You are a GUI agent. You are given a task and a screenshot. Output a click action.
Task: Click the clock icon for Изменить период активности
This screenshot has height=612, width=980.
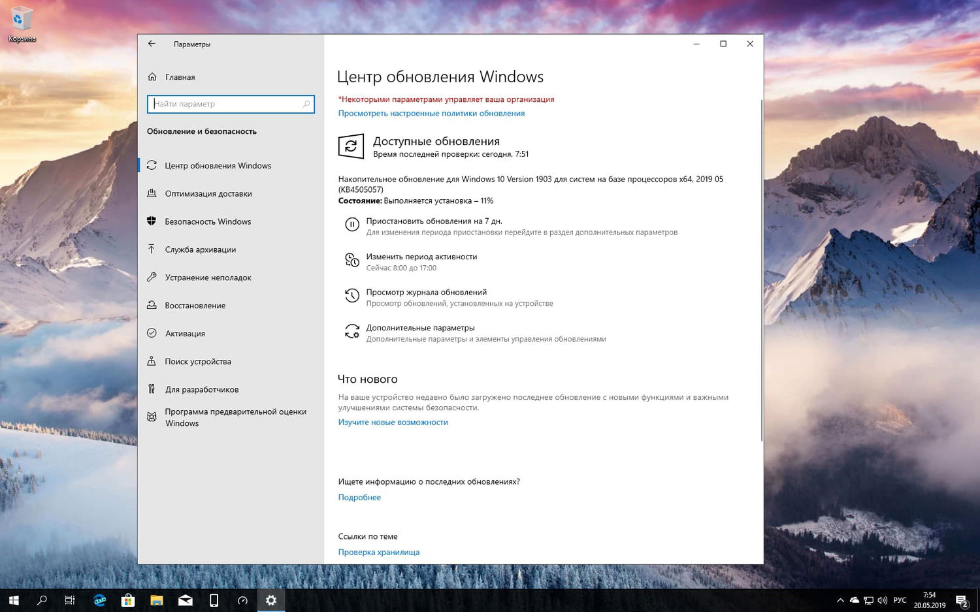click(351, 260)
